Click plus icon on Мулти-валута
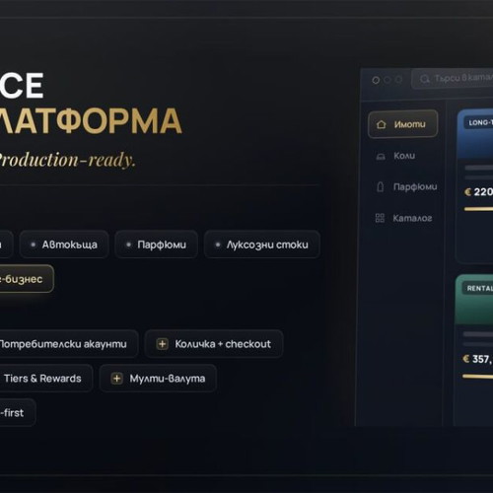Image resolution: width=493 pixels, height=493 pixels. (x=116, y=379)
